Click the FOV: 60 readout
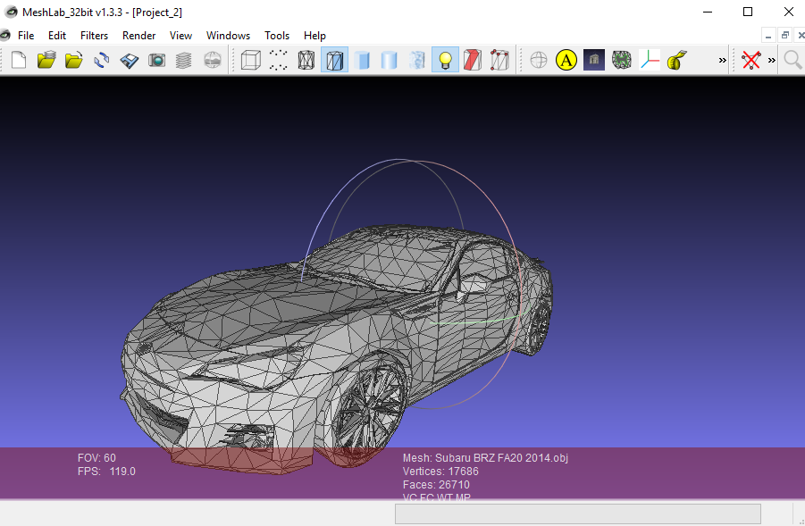The image size is (805, 526). [x=96, y=458]
